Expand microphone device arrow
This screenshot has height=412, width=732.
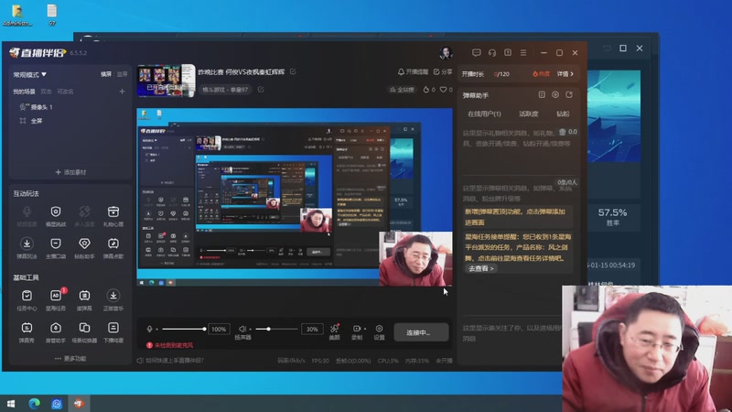coord(156,330)
